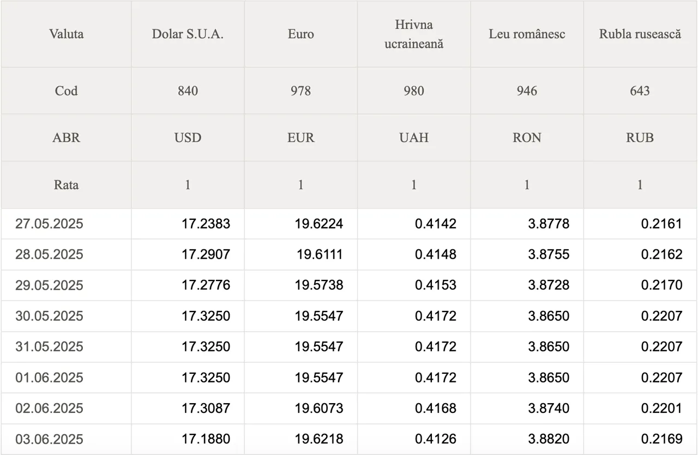698x455 pixels.
Task: Select the EUR abbreviation cell
Action: 300,137
